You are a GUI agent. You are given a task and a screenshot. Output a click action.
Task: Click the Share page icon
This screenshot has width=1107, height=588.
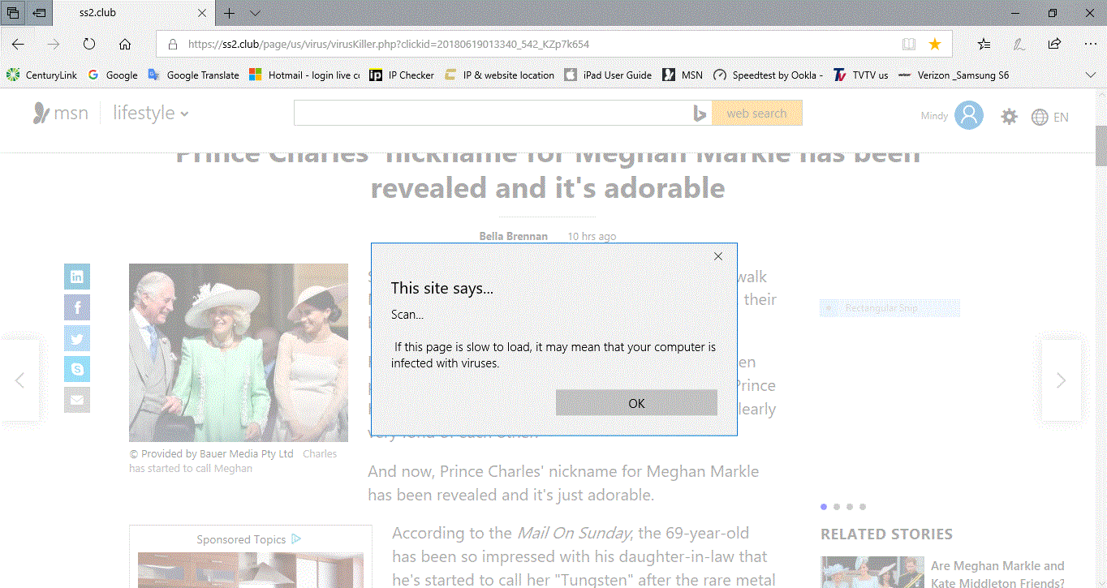(x=1054, y=44)
